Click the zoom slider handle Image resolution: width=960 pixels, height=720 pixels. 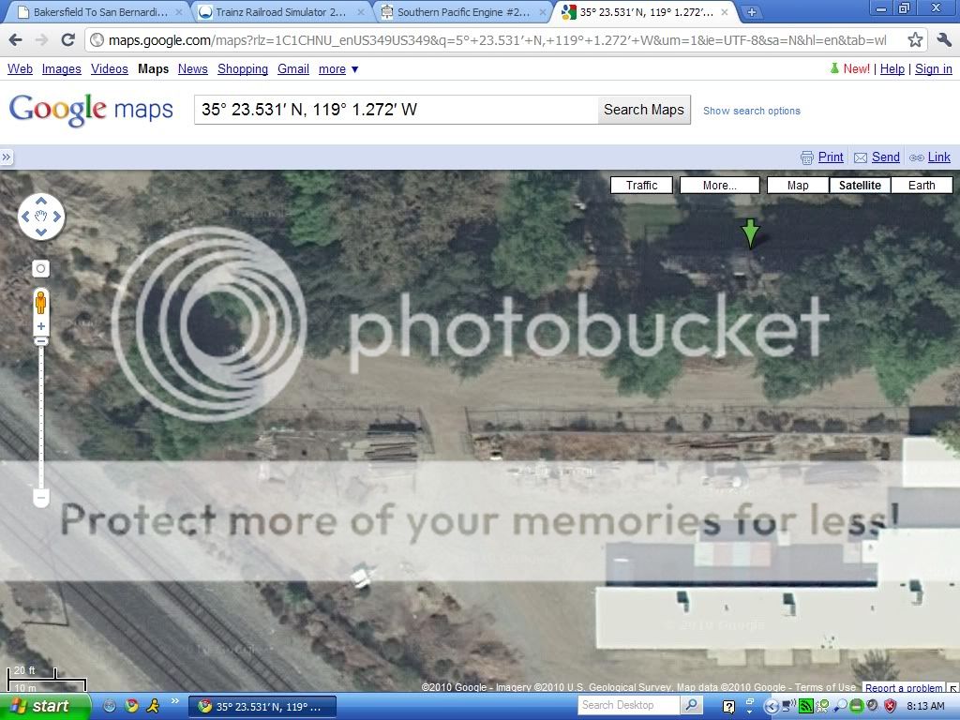click(x=41, y=341)
